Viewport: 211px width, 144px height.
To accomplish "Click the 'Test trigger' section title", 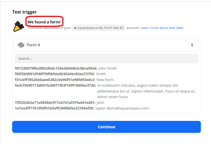I will point(24,12).
